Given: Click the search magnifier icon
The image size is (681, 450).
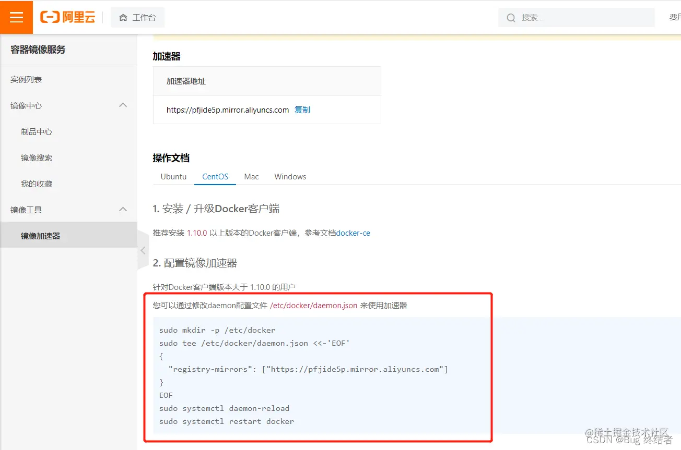Looking at the screenshot, I should tap(511, 18).
